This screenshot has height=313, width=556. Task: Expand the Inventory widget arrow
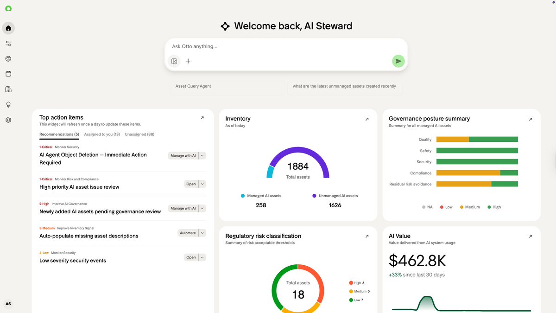(x=367, y=119)
